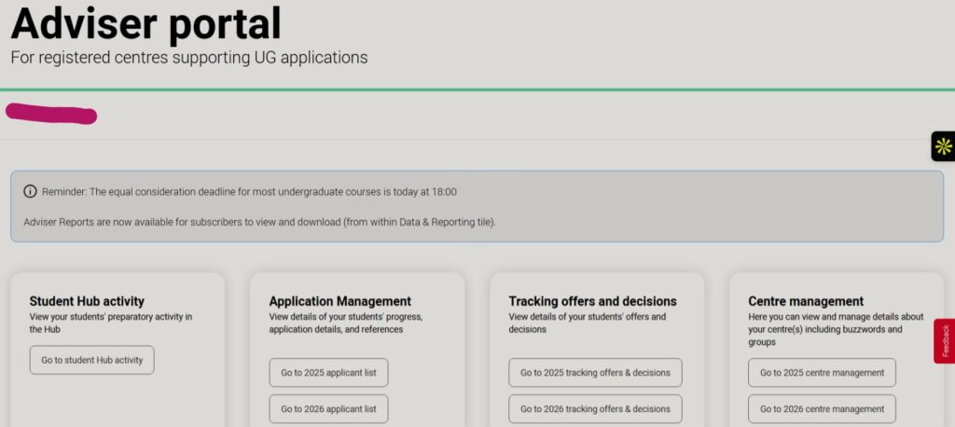
Task: Open the red Feedback side tab
Action: pos(944,340)
